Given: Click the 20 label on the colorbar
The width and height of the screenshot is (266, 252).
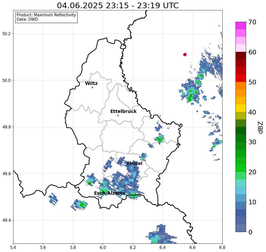Looking at the screenshot, I should [252, 172].
